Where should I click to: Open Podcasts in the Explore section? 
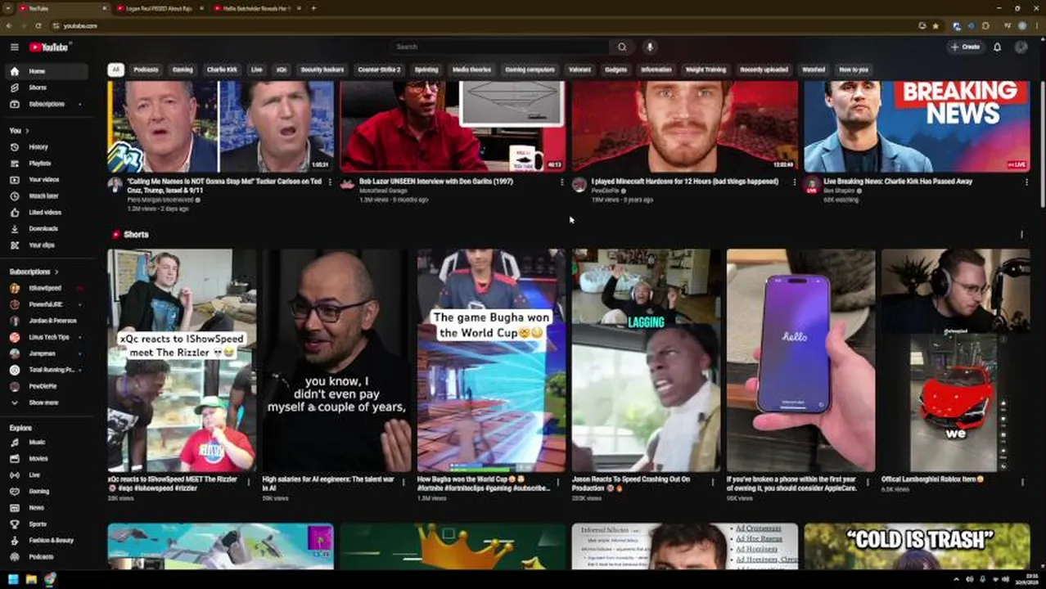click(x=47, y=557)
